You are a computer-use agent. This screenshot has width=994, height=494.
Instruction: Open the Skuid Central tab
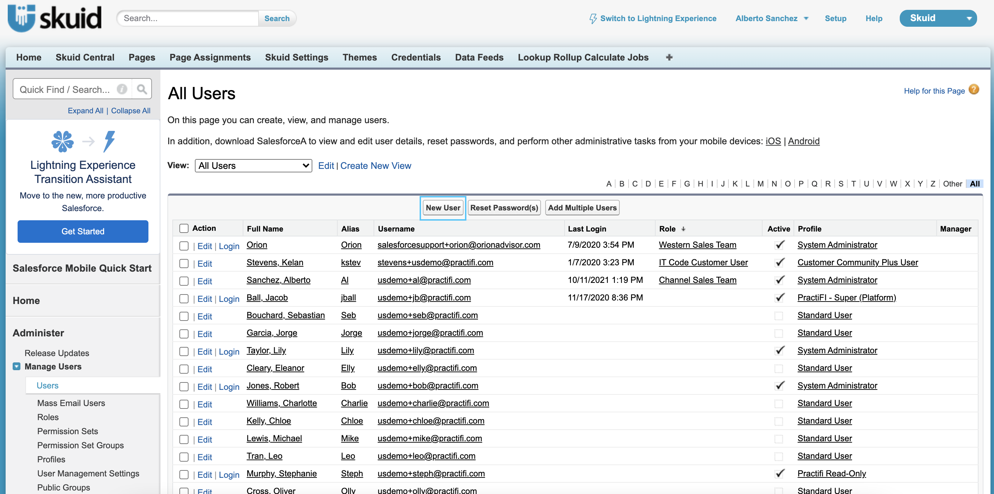coord(85,57)
